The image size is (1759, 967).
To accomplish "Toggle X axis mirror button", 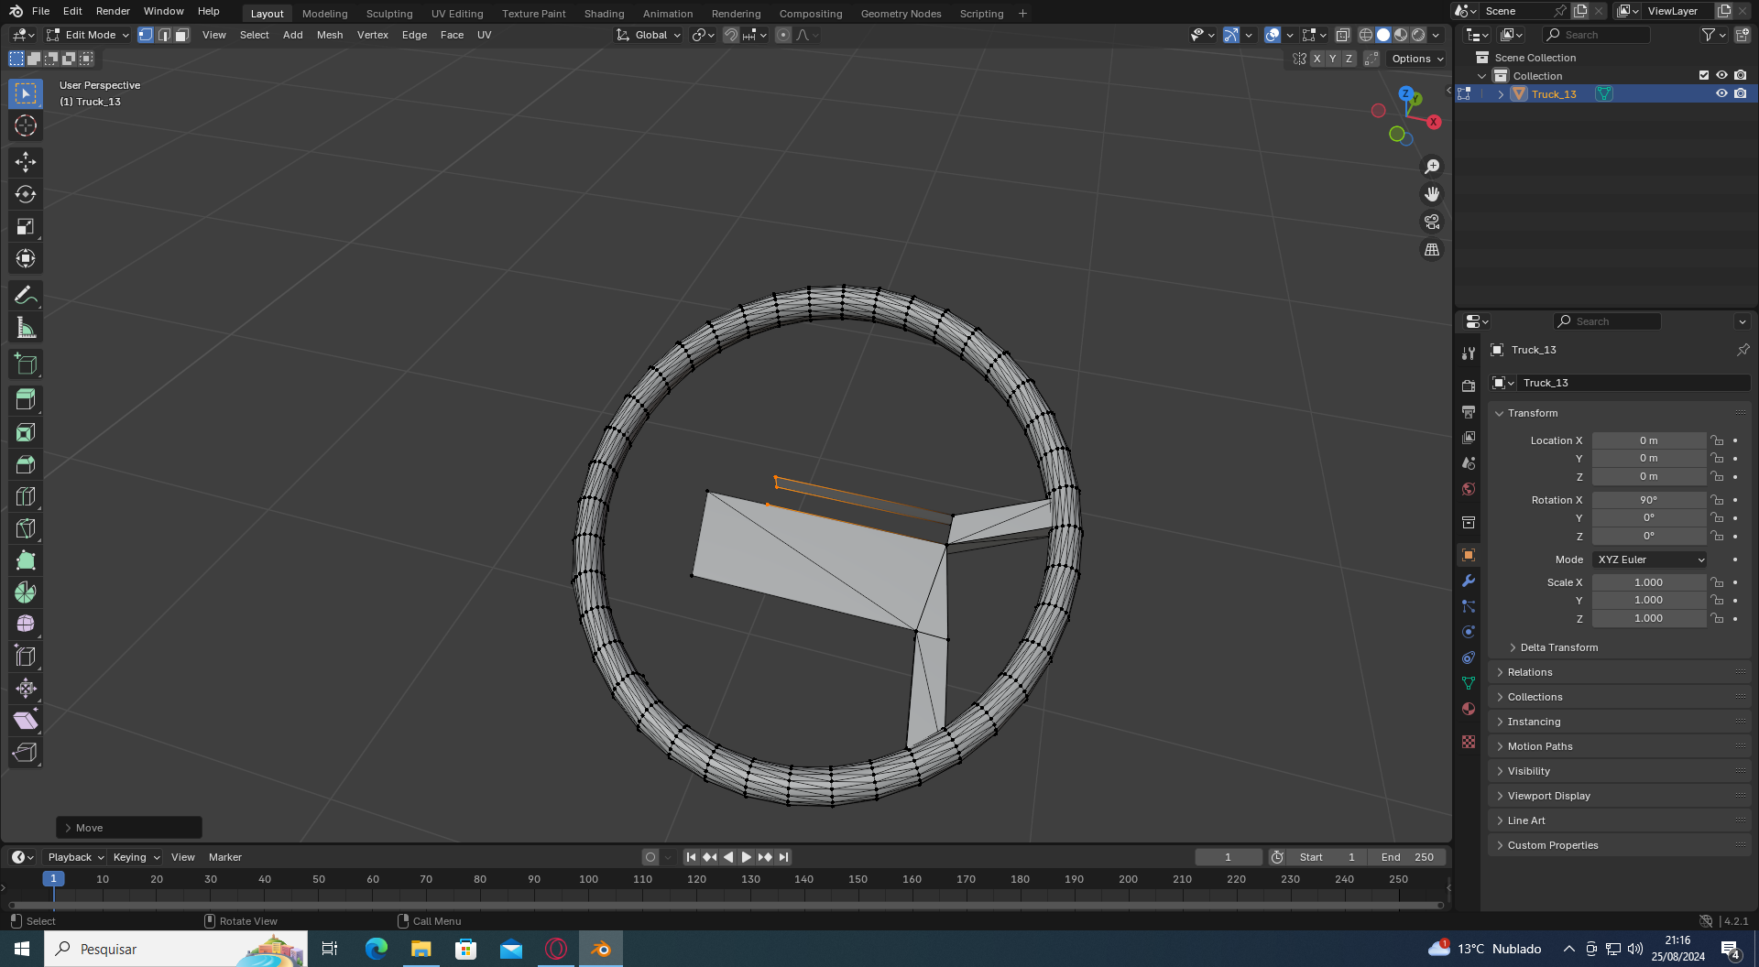I will 1317,59.
